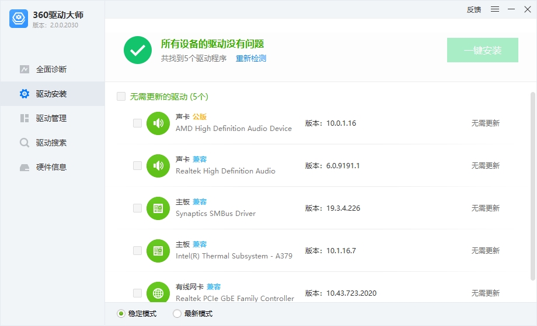Check the Intel(R) Thermal Subsystem - A379 checkbox
The width and height of the screenshot is (537, 326).
137,251
